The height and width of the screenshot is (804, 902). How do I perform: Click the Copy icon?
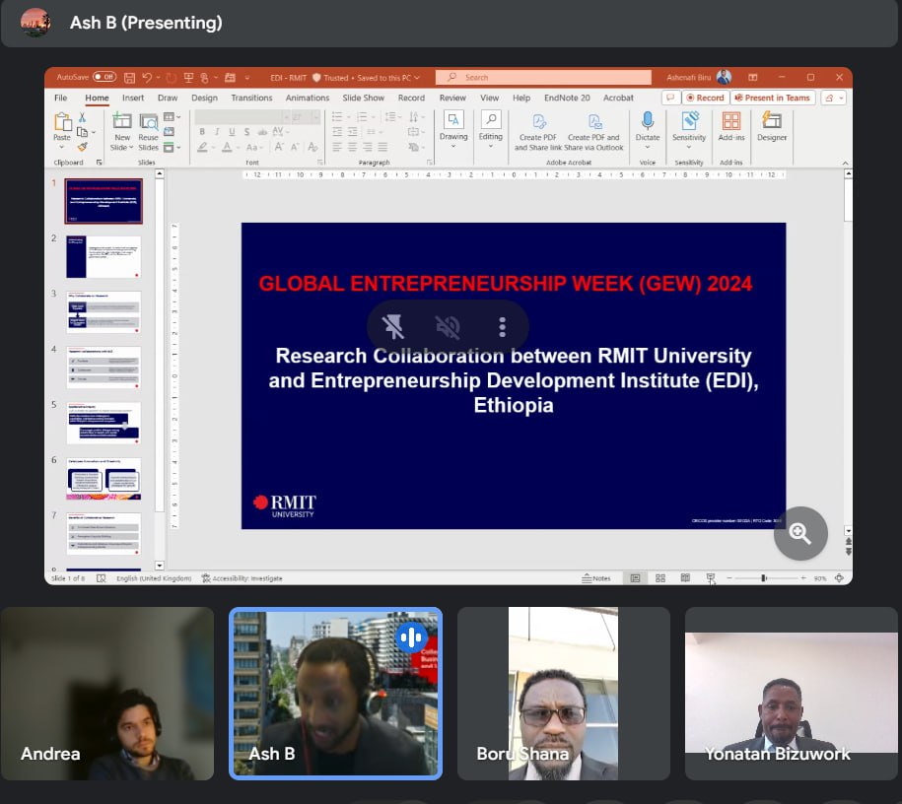click(82, 132)
